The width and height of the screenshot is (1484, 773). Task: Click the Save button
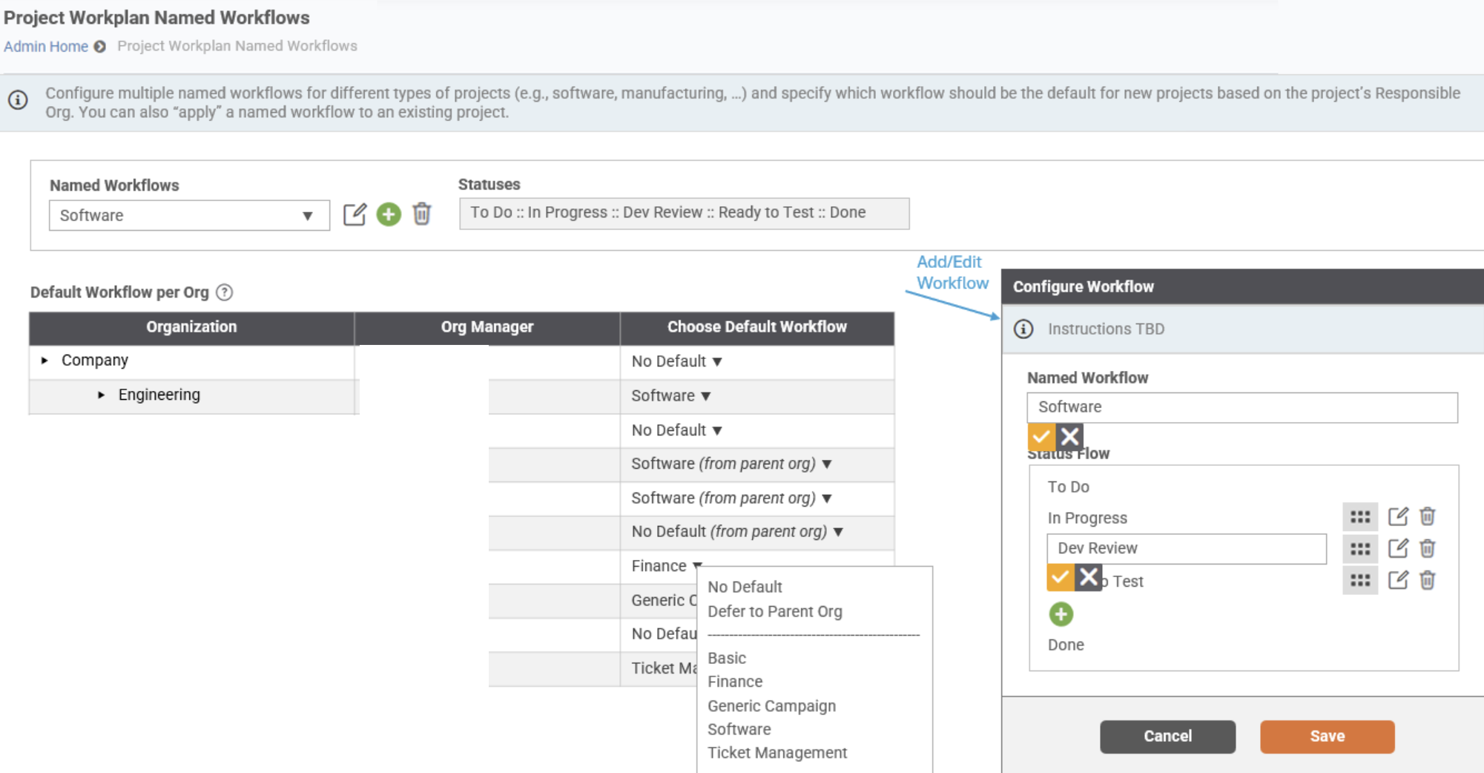1327,736
